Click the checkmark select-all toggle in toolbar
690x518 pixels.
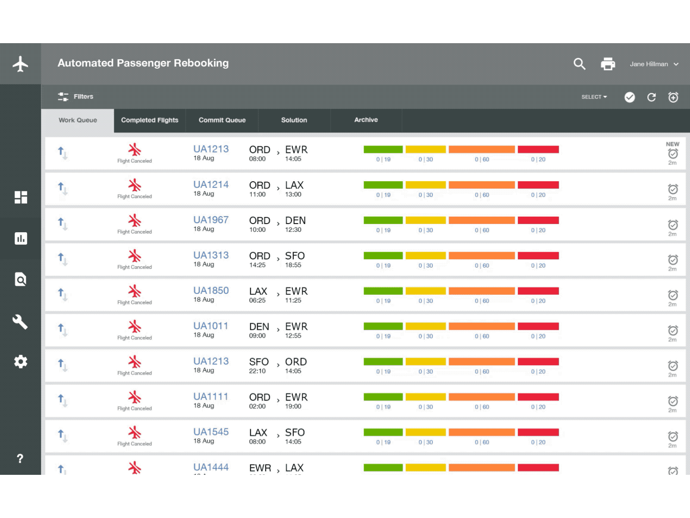pos(630,97)
